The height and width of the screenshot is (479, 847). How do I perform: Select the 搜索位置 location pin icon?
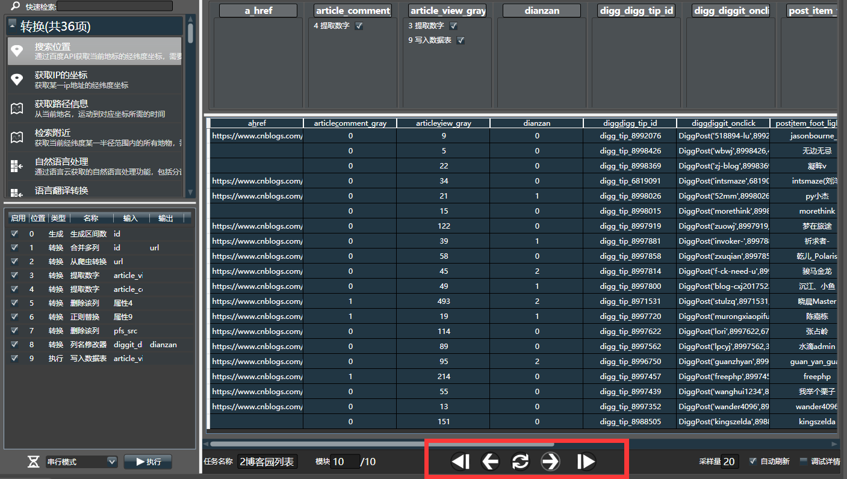pyautogui.click(x=17, y=51)
